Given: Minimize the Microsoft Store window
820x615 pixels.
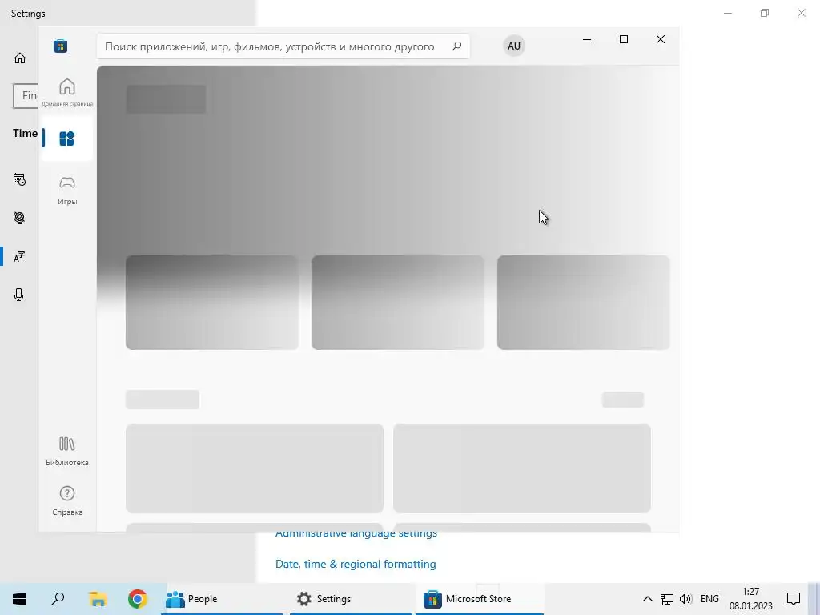Looking at the screenshot, I should click(587, 39).
